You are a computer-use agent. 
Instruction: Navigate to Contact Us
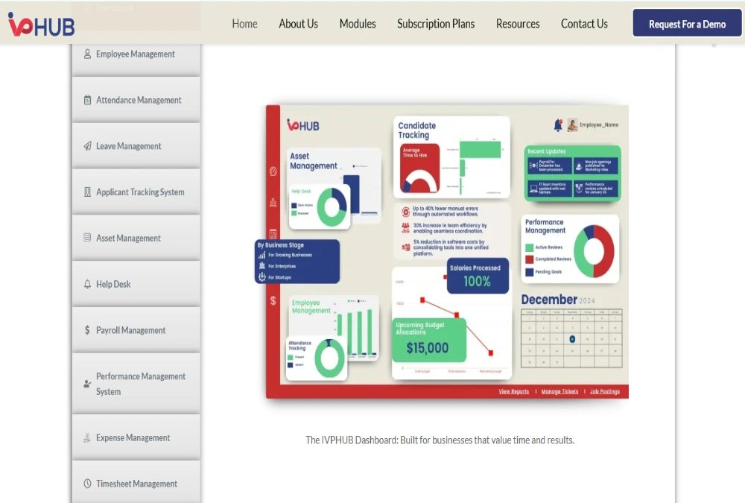(584, 24)
